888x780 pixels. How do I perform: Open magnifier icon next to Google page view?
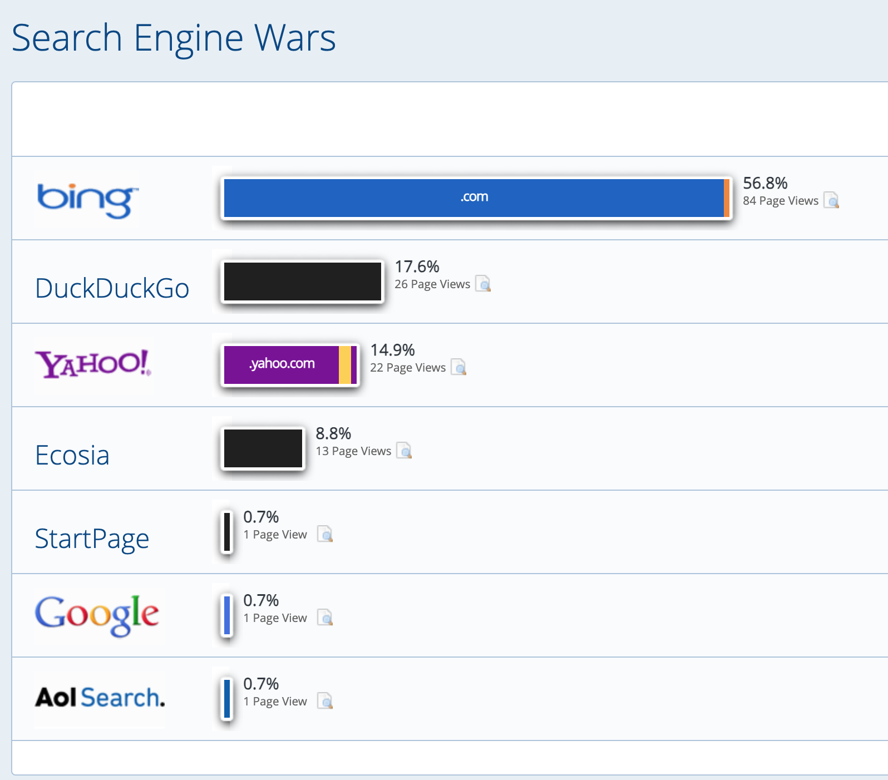click(x=325, y=617)
